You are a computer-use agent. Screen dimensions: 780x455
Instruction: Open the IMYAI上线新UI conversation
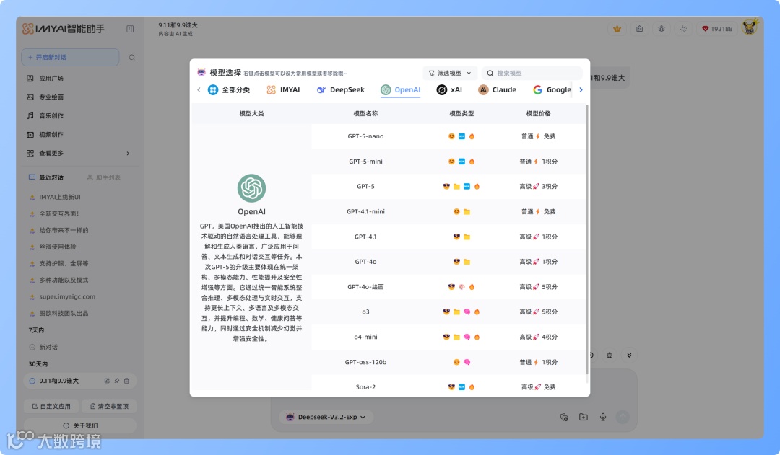pos(60,197)
